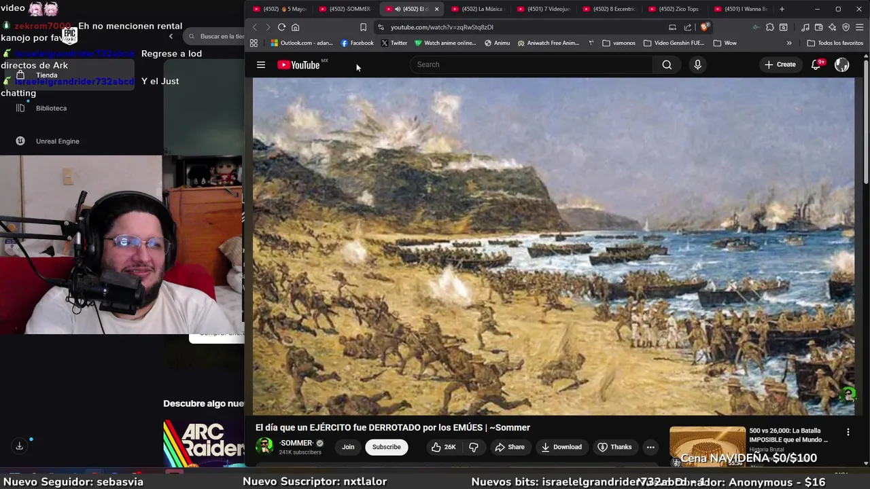Click the video title El día que un EJÉRCITO

(393, 427)
